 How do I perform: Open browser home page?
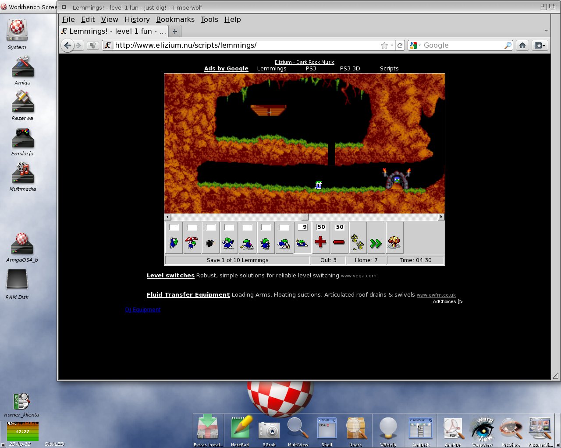[522, 45]
